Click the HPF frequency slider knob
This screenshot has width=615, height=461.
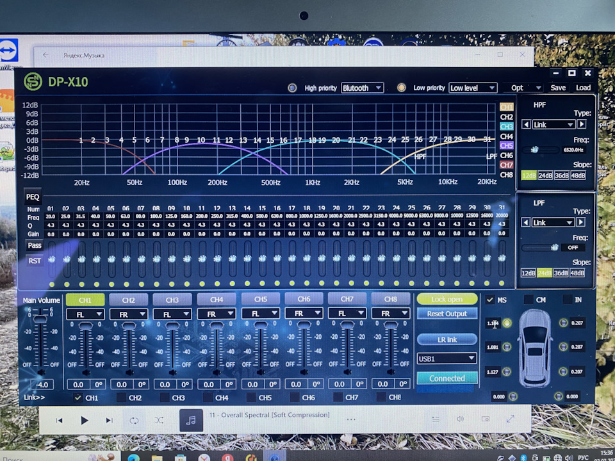(x=534, y=149)
